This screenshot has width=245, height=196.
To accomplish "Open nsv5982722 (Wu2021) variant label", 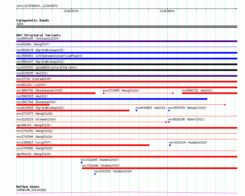I will coord(197,90).
